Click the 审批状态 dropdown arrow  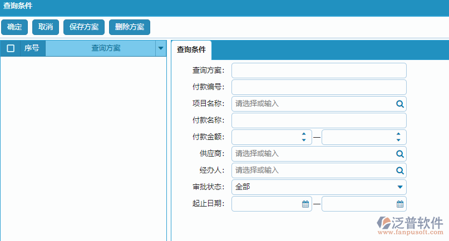click(400, 187)
